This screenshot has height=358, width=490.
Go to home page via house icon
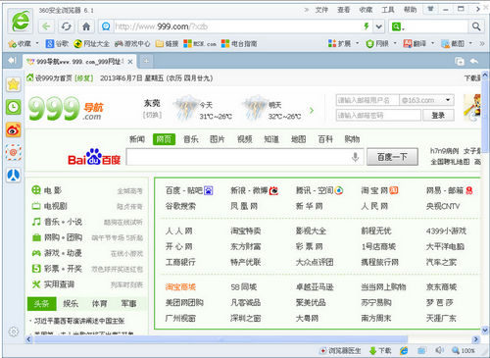click(x=86, y=26)
